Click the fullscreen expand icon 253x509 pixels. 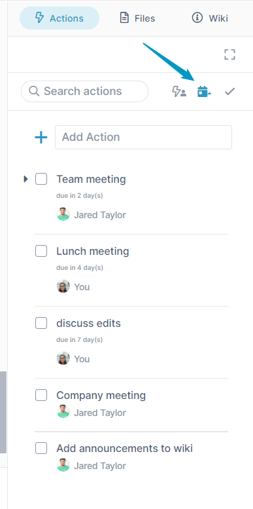(x=229, y=54)
